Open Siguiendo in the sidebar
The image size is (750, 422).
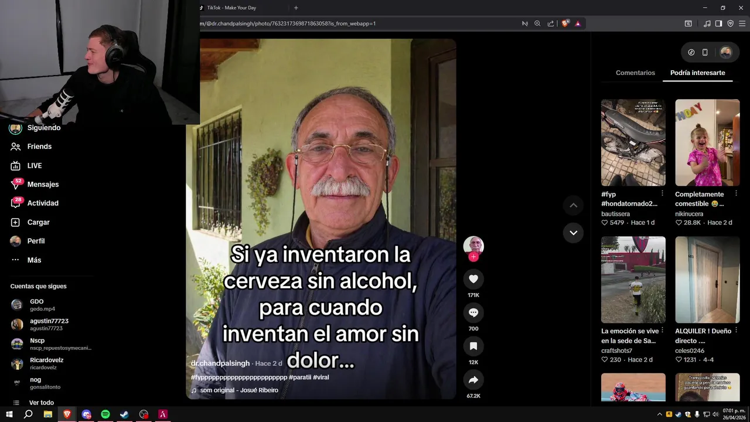click(x=35, y=128)
